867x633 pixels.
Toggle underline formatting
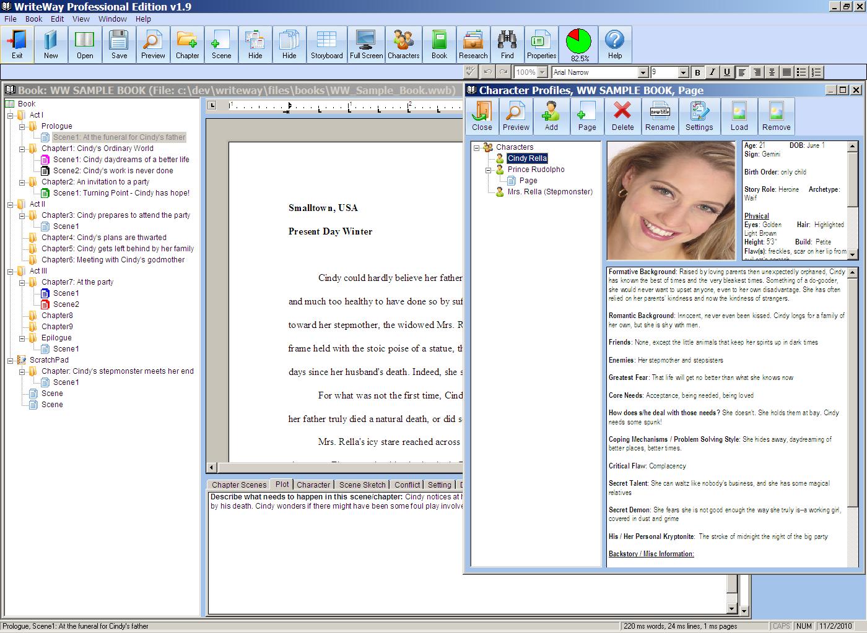click(727, 72)
